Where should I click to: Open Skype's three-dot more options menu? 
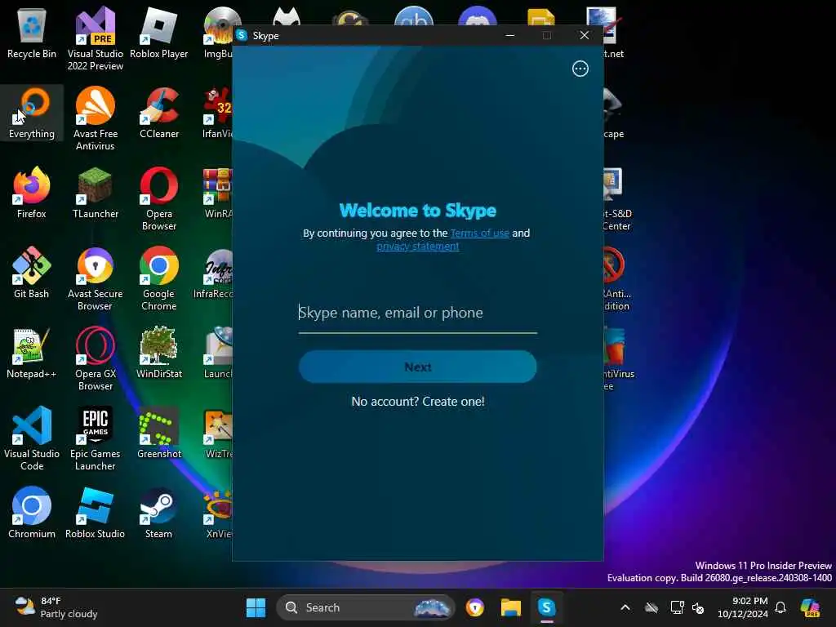point(580,69)
